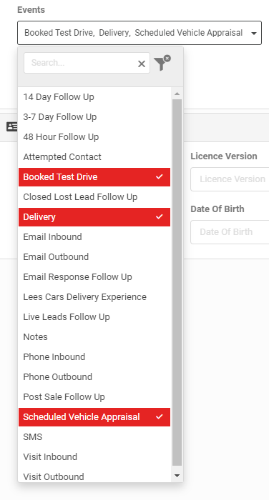This screenshot has width=269, height=500.
Task: Choose Post Sale Follow Up
Action: 94,397
